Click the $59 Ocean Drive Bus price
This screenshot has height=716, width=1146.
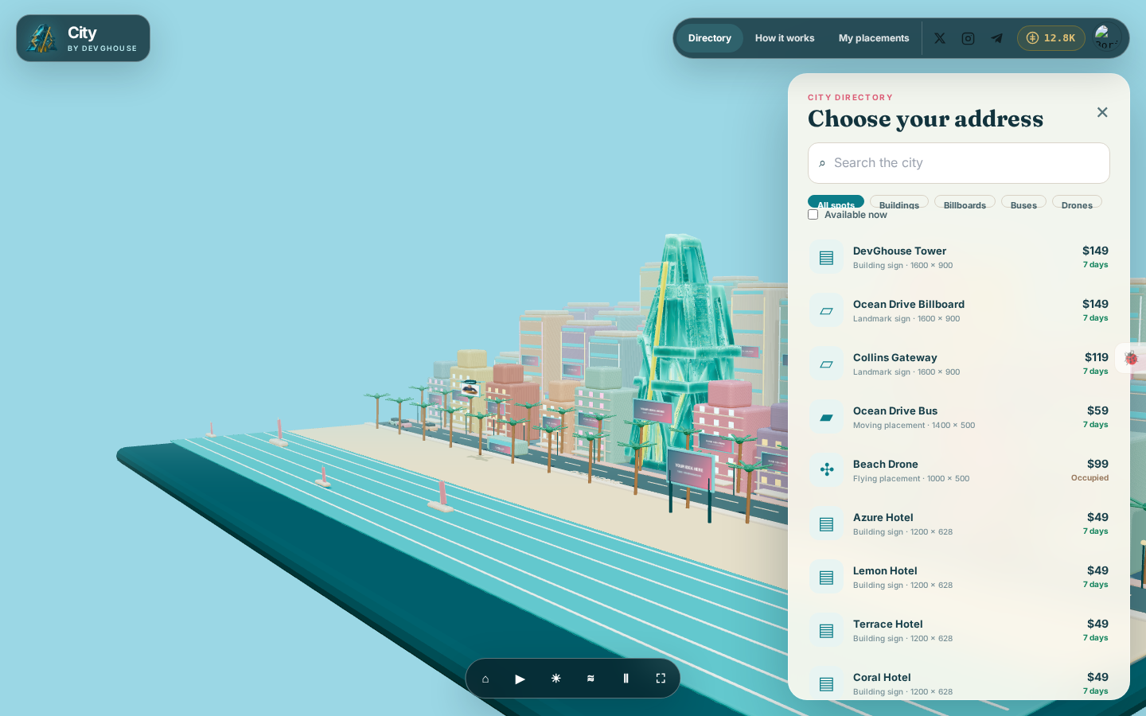(1097, 411)
